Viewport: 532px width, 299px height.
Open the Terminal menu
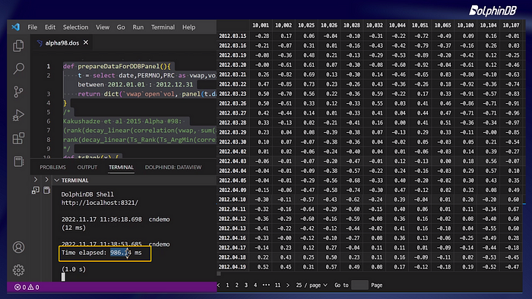[x=163, y=27]
